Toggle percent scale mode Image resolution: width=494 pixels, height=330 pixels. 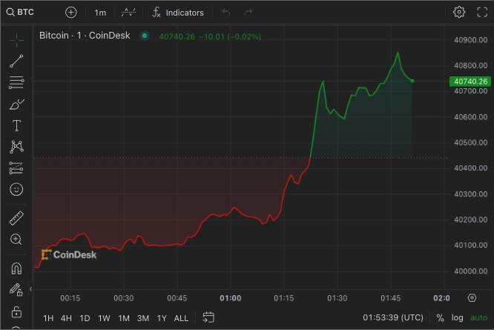[440, 317]
